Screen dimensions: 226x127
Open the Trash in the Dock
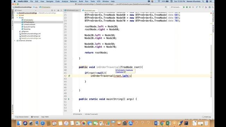pyautogui.click(x=206, y=123)
